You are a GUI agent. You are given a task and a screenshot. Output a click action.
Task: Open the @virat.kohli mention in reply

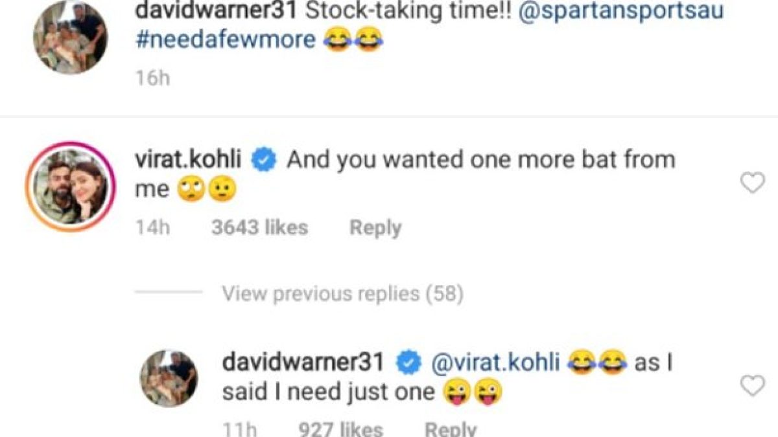point(495,363)
